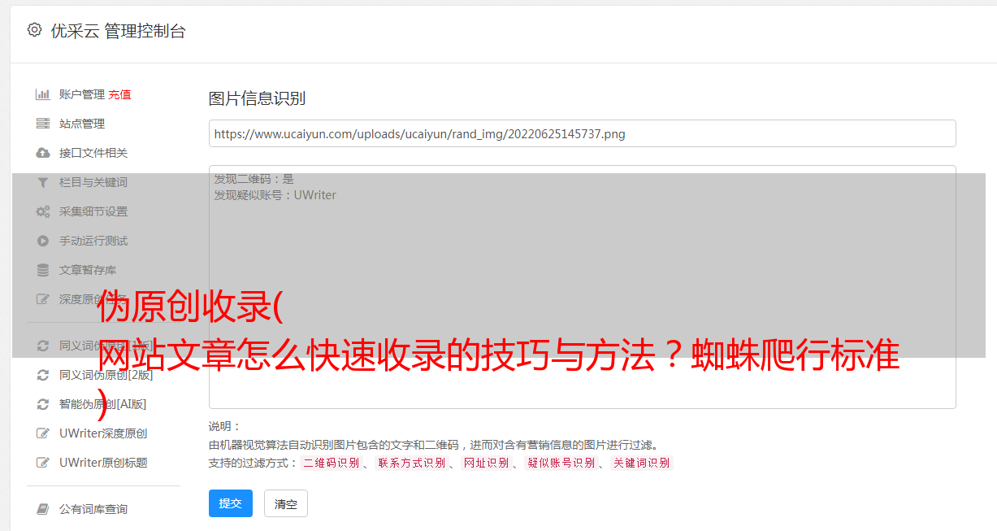Image resolution: width=997 pixels, height=531 pixels.
Task: Click the 网址识别 filter tag
Action: (x=486, y=463)
